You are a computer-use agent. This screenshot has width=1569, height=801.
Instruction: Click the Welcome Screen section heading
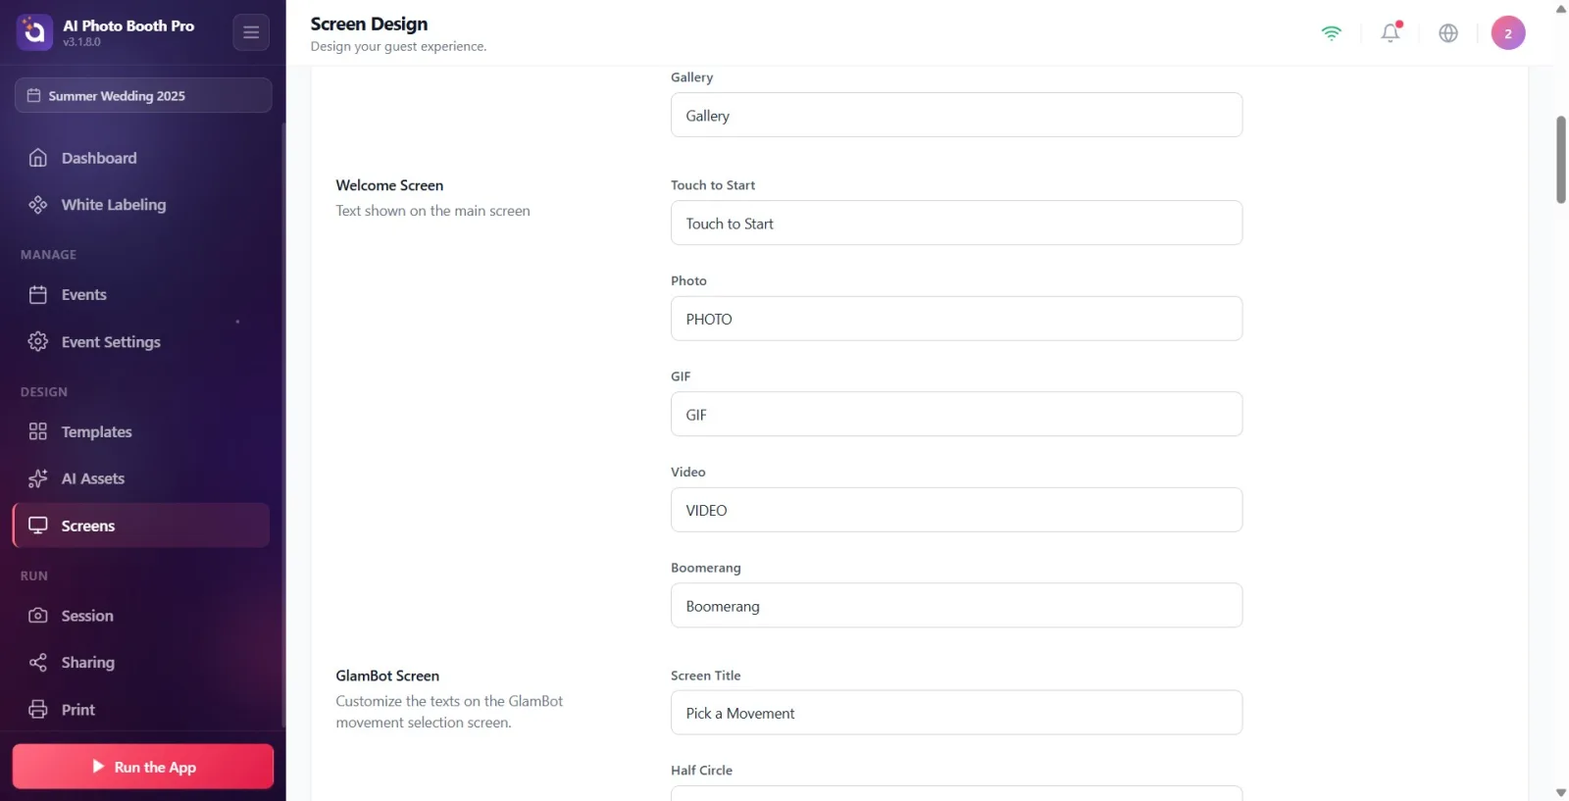tap(389, 185)
